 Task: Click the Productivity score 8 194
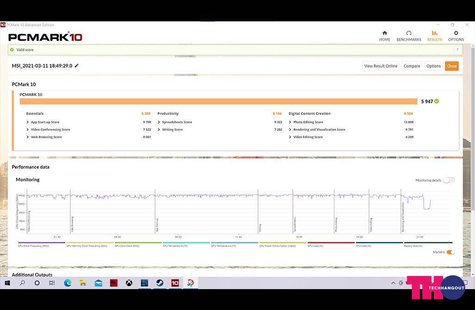pos(277,114)
